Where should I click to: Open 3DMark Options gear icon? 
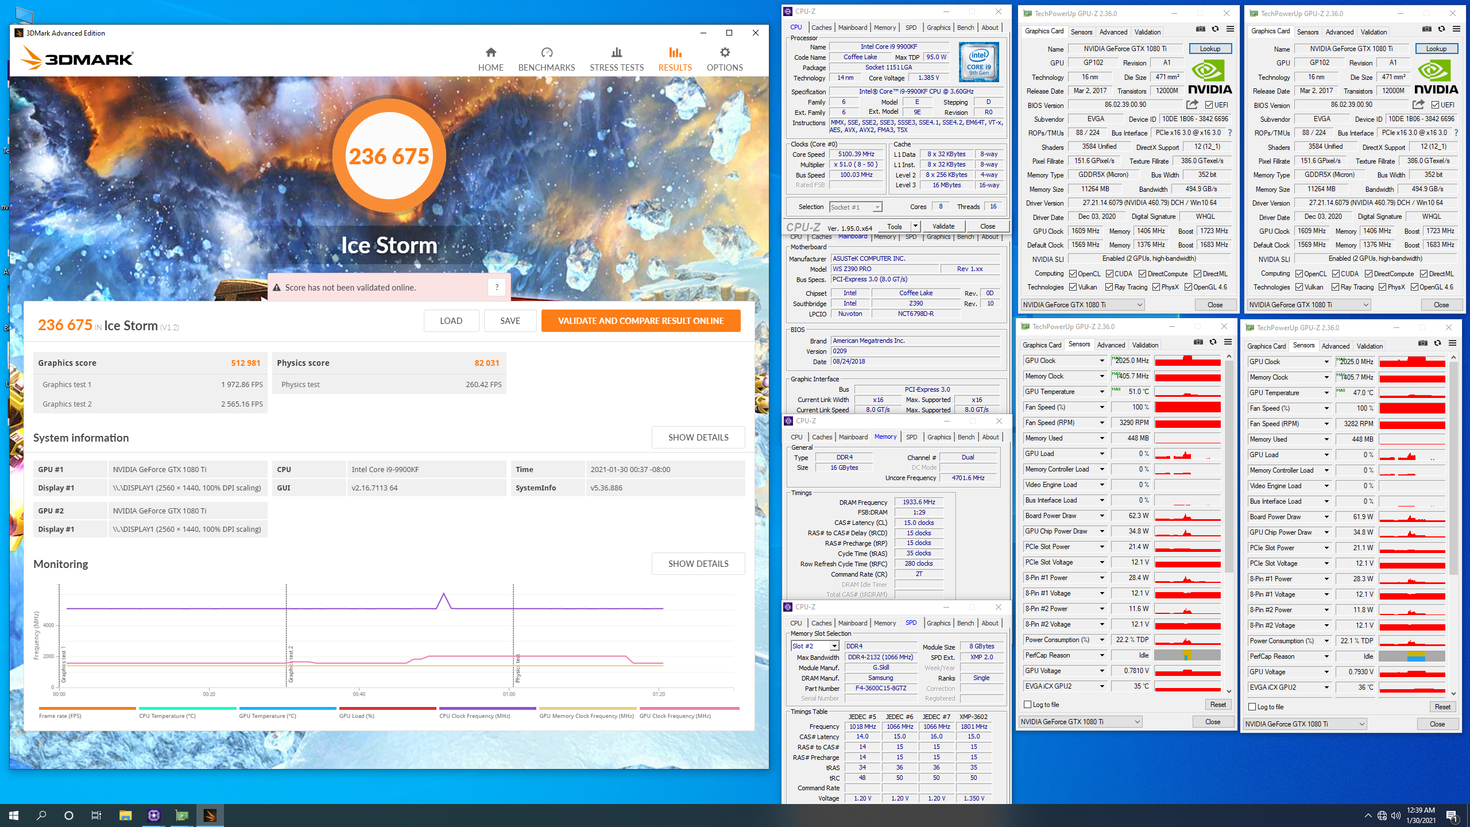pyautogui.click(x=725, y=53)
